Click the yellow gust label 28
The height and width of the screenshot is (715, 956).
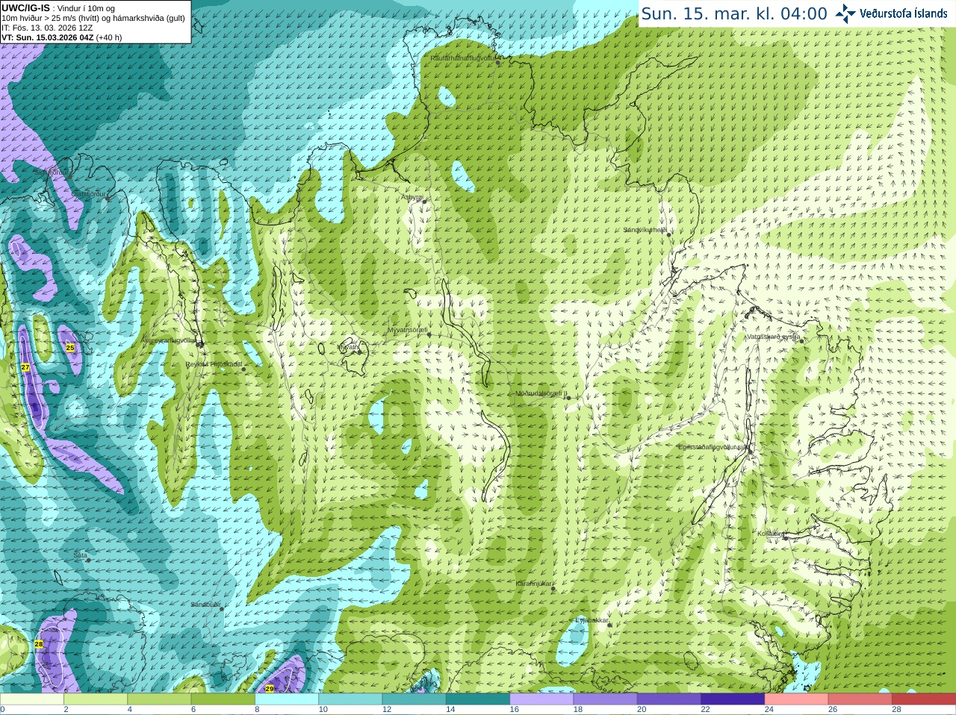39,644
